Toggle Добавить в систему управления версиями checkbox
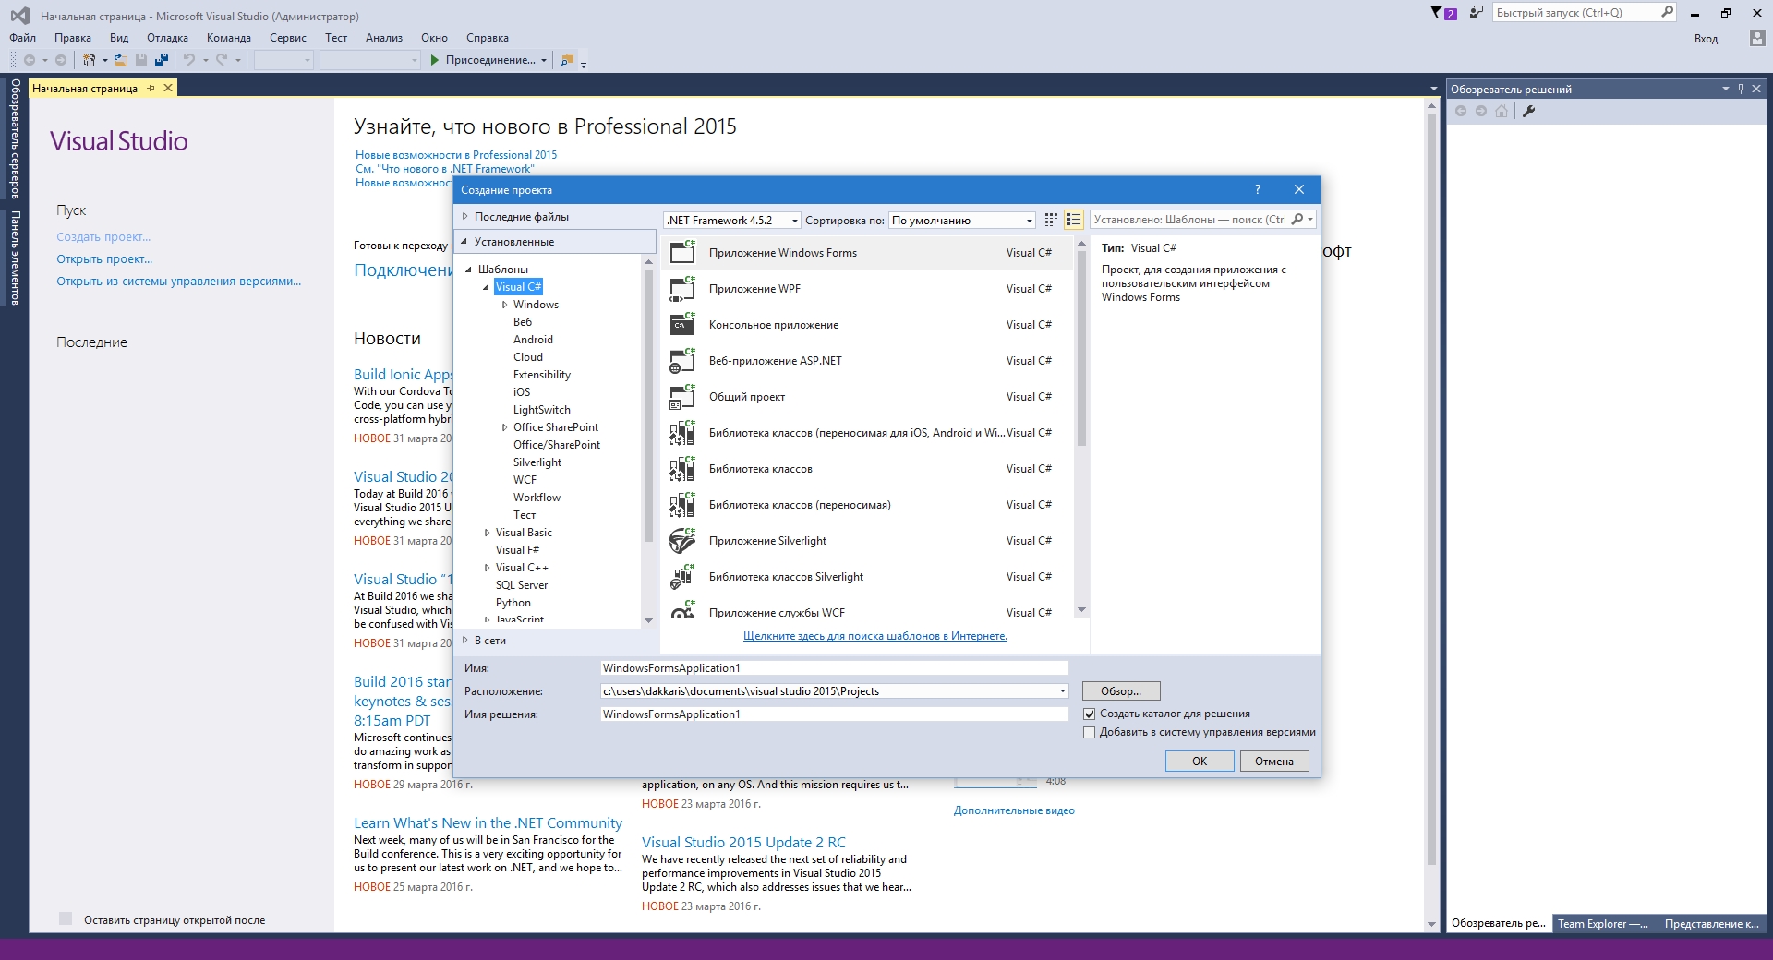Image resolution: width=1773 pixels, height=960 pixels. [x=1090, y=732]
